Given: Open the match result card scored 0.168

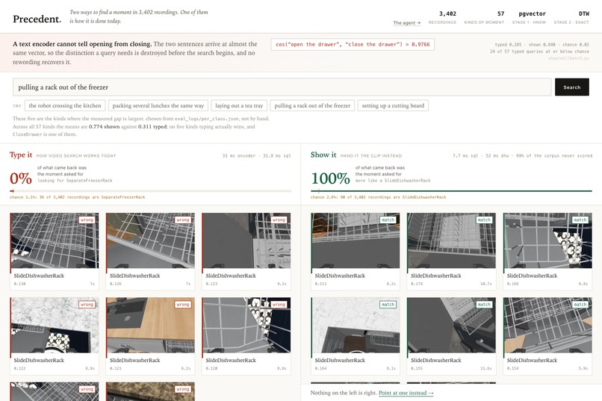Looking at the screenshot, I should pyautogui.click(x=547, y=251).
